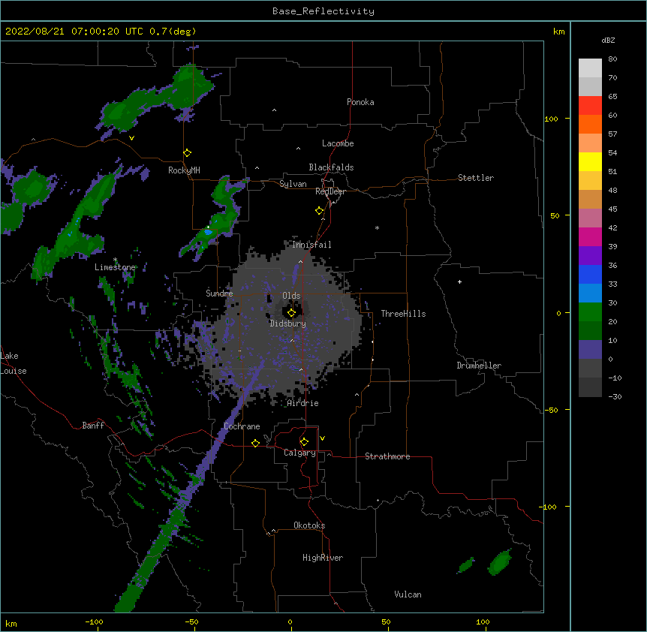Screen dimensions: 647x632
Task: Pick the magenta 39-42 dBZ legend swatch
Action: click(x=590, y=237)
